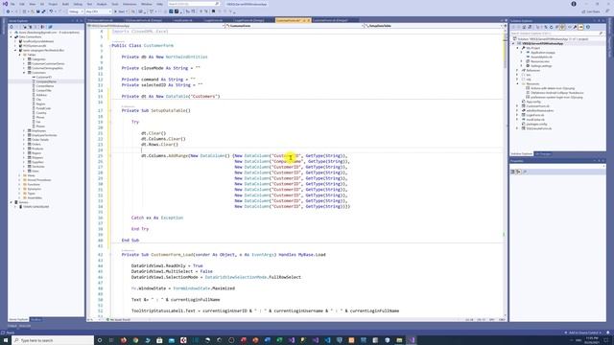The width and height of the screenshot is (614, 345).
Task: Expand the Orders table
Action: [x=24, y=144]
